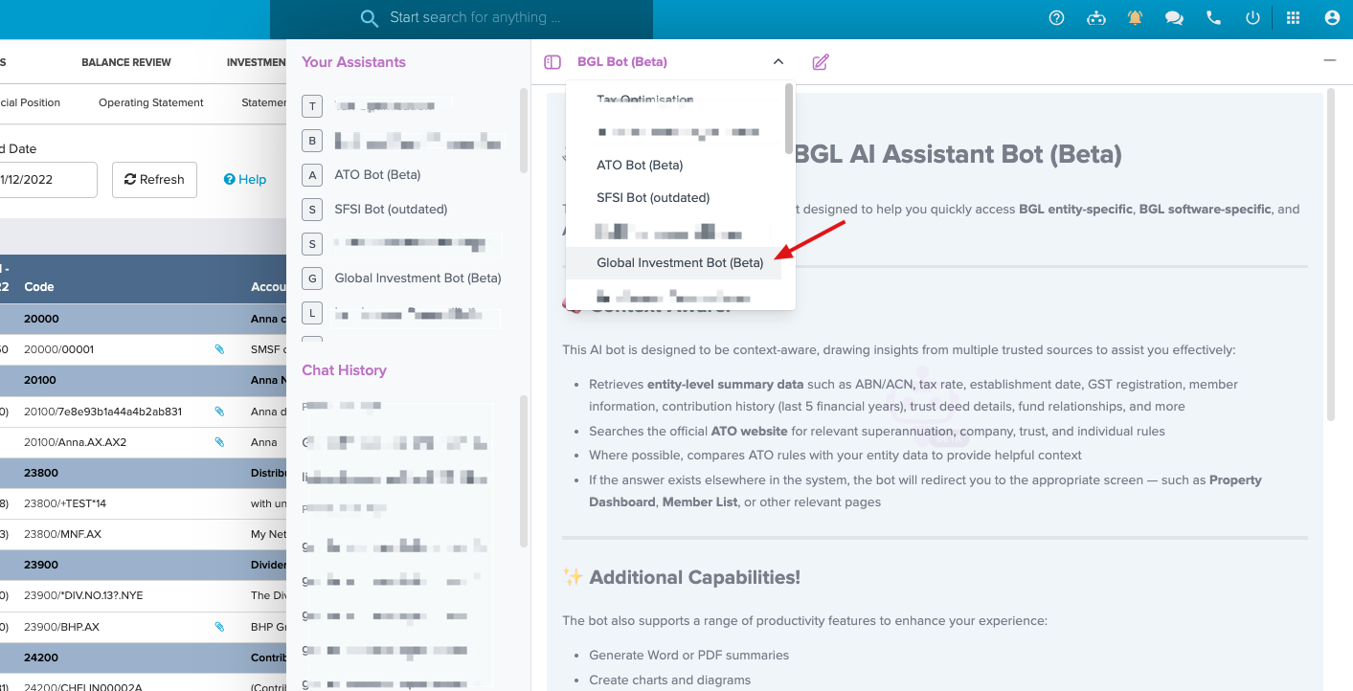The image size is (1353, 691).
Task: Click the letter G badge for Global Investment Bot
Action: pos(311,279)
